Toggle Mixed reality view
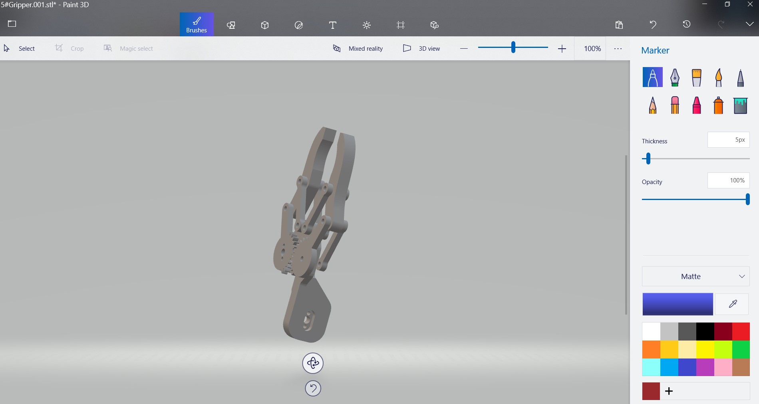The width and height of the screenshot is (759, 404). click(358, 48)
